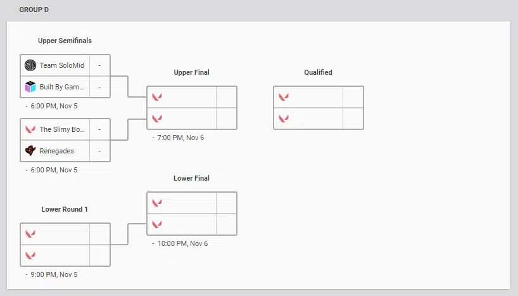Viewport: 518px width, 296px height.
Task: Click Renegades' score cell
Action: tap(99, 151)
